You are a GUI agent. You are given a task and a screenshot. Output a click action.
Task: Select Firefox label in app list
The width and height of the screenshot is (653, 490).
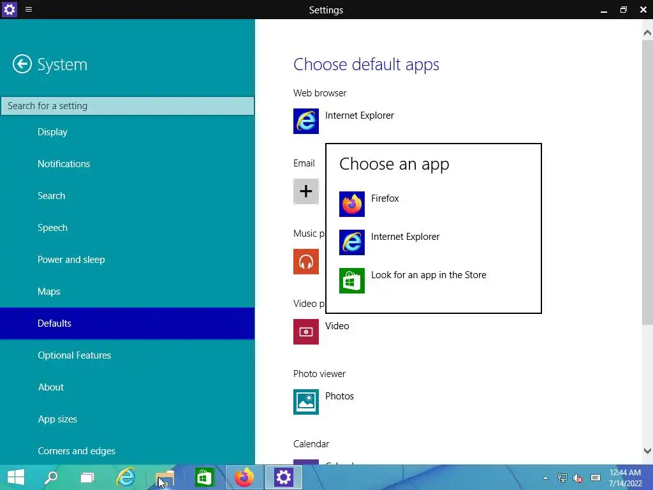tap(385, 198)
